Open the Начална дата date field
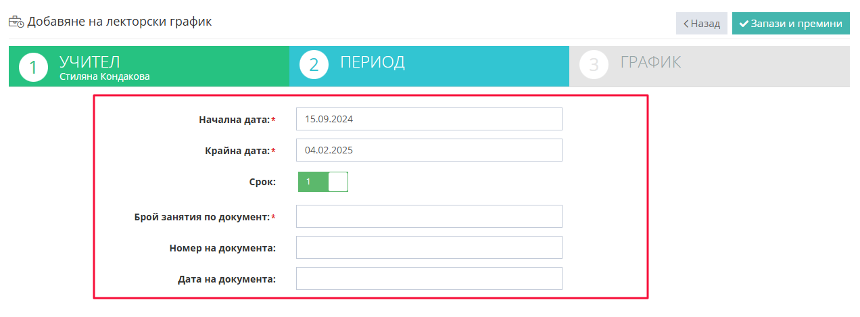The width and height of the screenshot is (860, 317). point(429,119)
